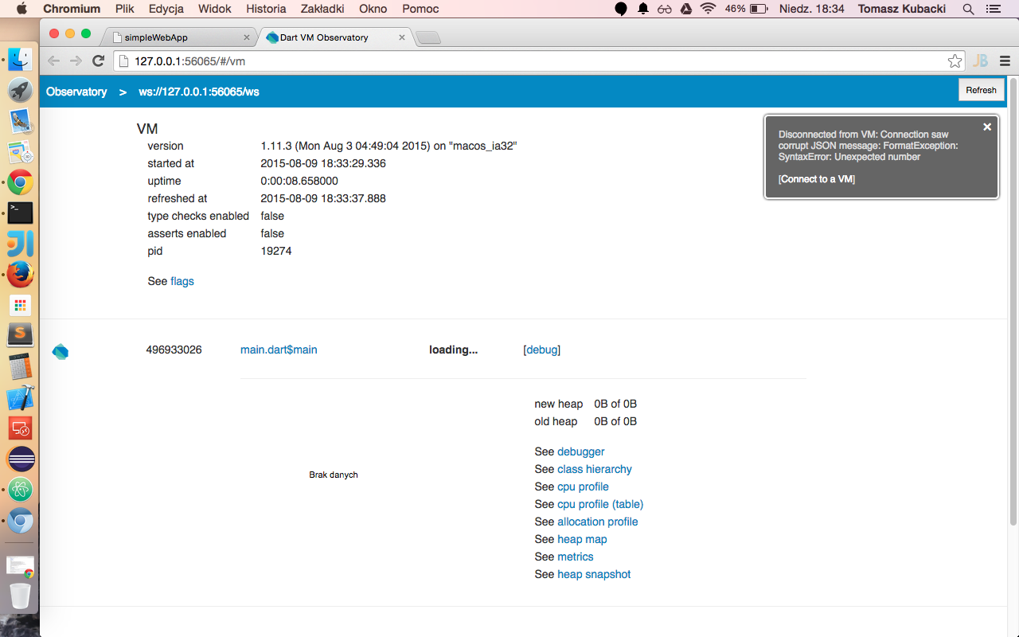Close the simpleWebApp tab
Screen dimensions: 1019x637
246,37
